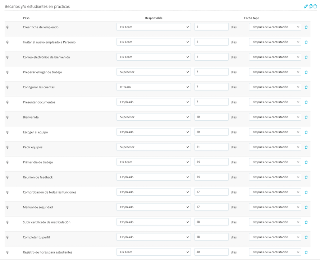Image resolution: width=320 pixels, height=260 pixels.
Task: Click days field showing 20 for 'Registro de horas'
Action: tap(211, 252)
